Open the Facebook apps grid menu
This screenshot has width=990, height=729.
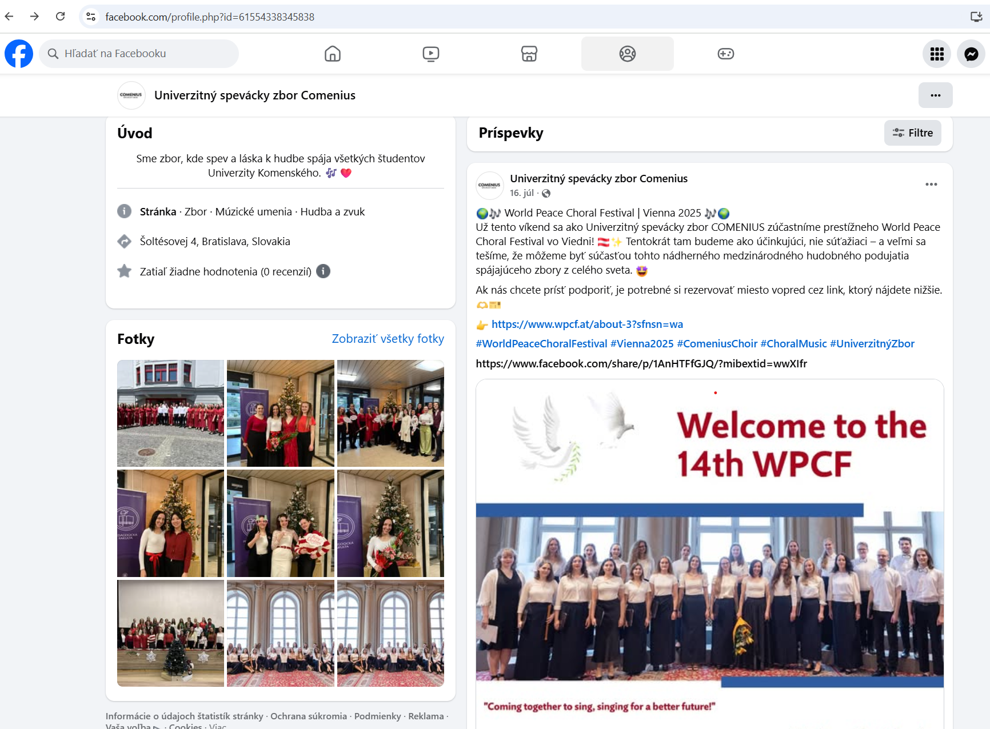click(x=936, y=54)
